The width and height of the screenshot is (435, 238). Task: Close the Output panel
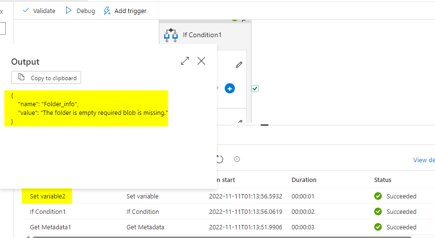[x=201, y=61]
